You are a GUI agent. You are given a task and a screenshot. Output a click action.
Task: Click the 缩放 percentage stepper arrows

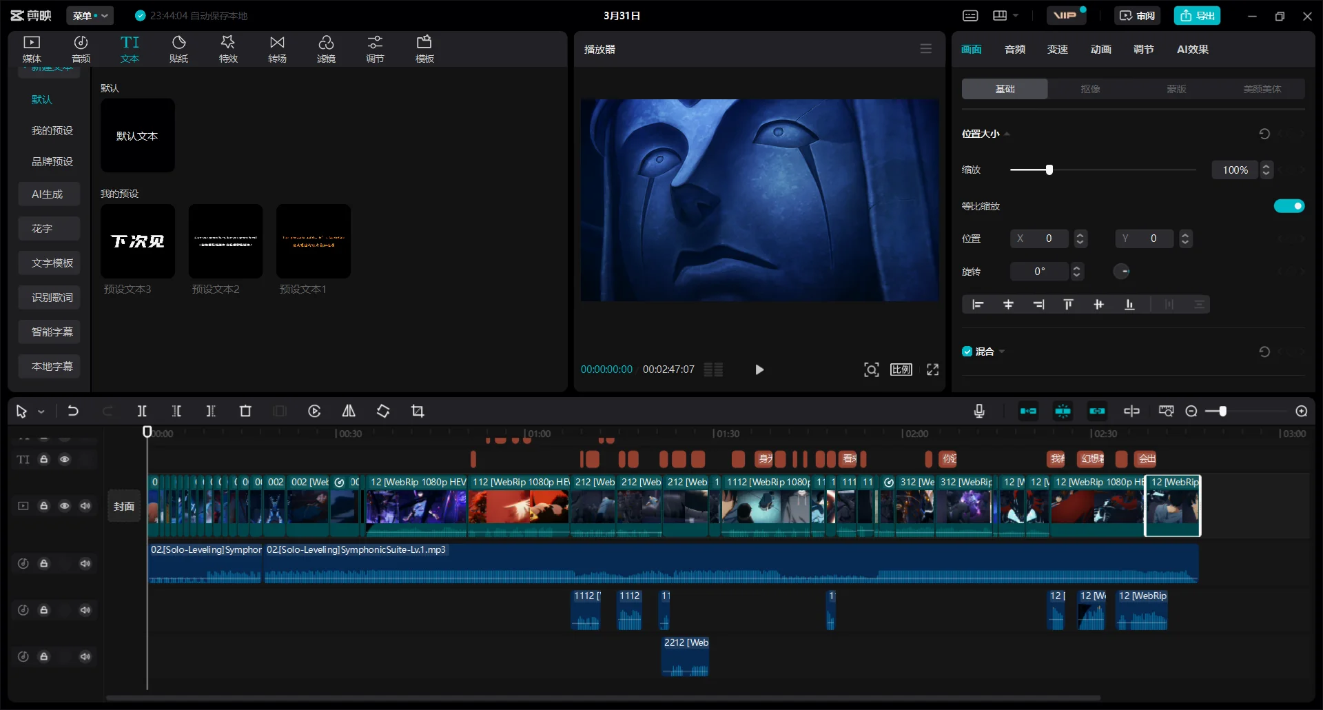[x=1266, y=170]
